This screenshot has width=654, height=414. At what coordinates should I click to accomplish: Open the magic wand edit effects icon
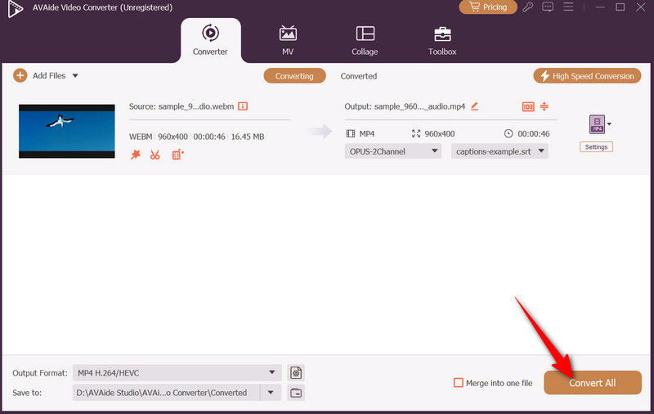[x=136, y=155]
